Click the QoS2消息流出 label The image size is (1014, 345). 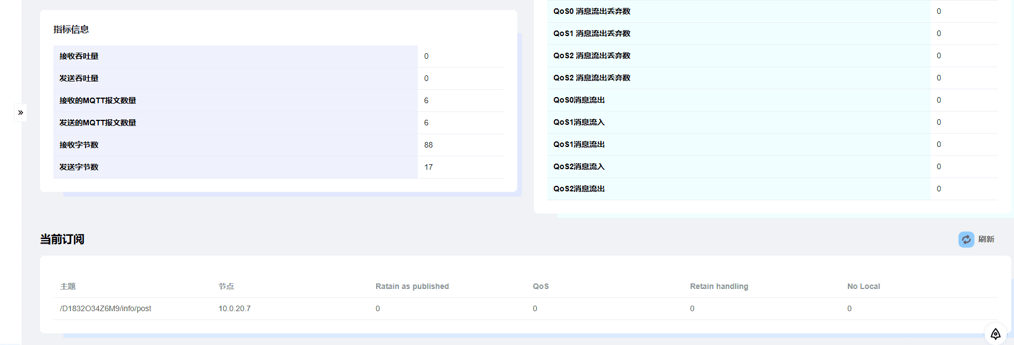(x=579, y=189)
